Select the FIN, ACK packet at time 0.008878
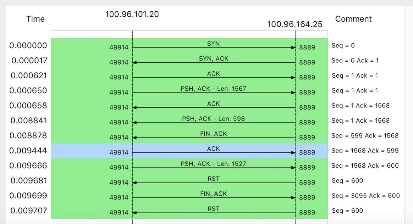413x224 pixels. click(x=213, y=136)
